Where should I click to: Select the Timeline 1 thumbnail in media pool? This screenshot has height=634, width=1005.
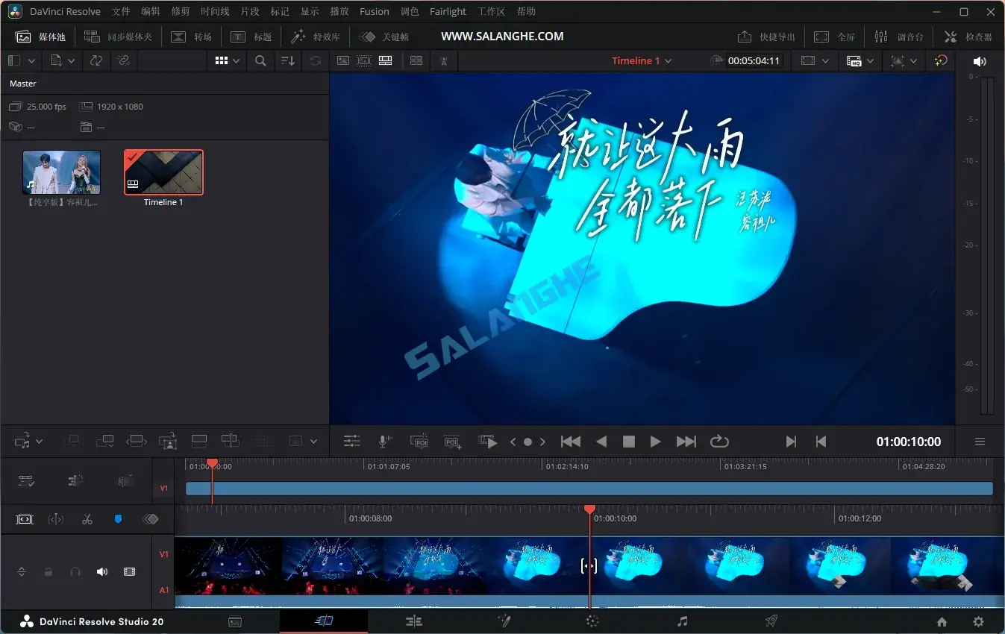[x=163, y=172]
